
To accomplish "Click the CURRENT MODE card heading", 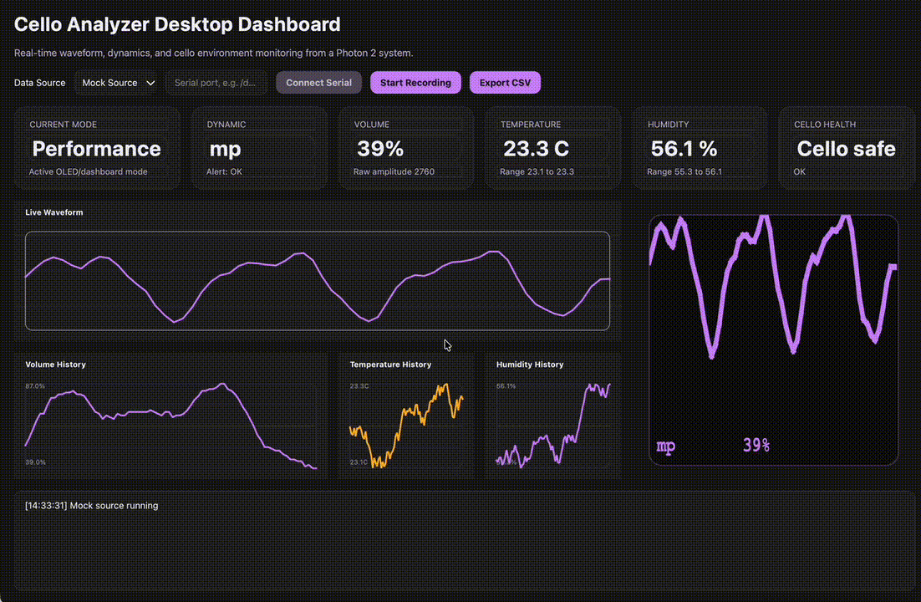I will [63, 125].
